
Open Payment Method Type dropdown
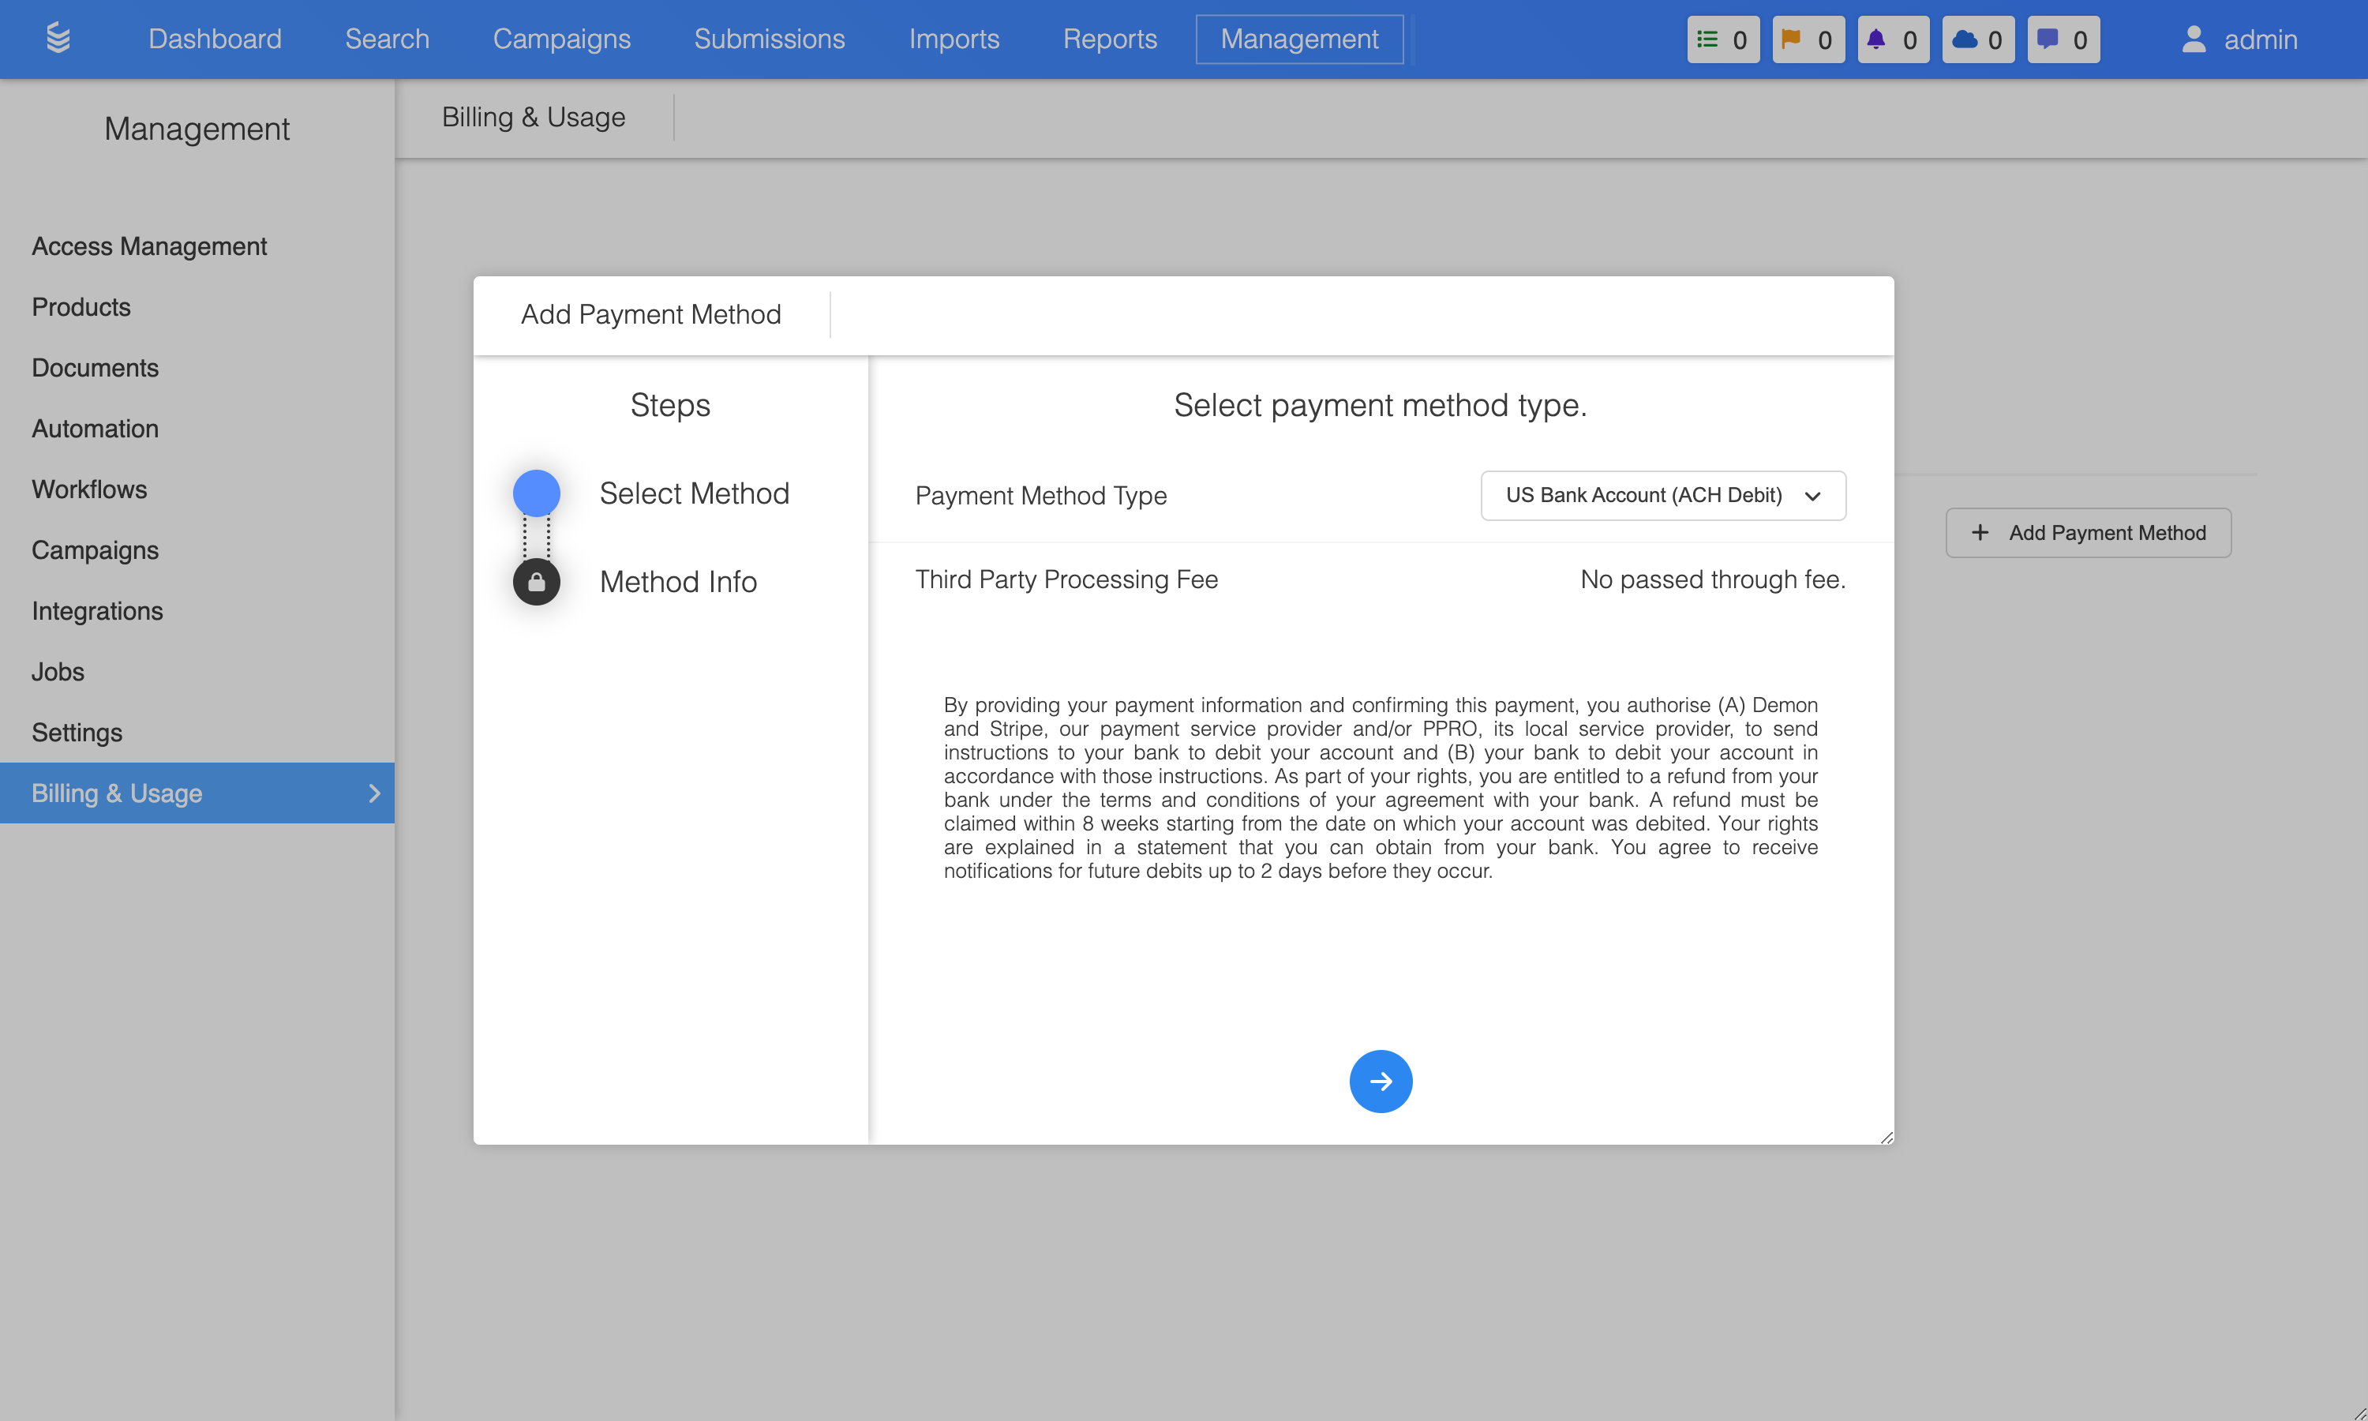coord(1662,495)
